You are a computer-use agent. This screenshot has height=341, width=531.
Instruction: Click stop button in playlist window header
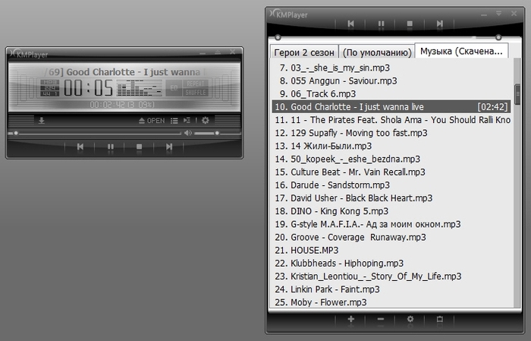[x=410, y=24]
